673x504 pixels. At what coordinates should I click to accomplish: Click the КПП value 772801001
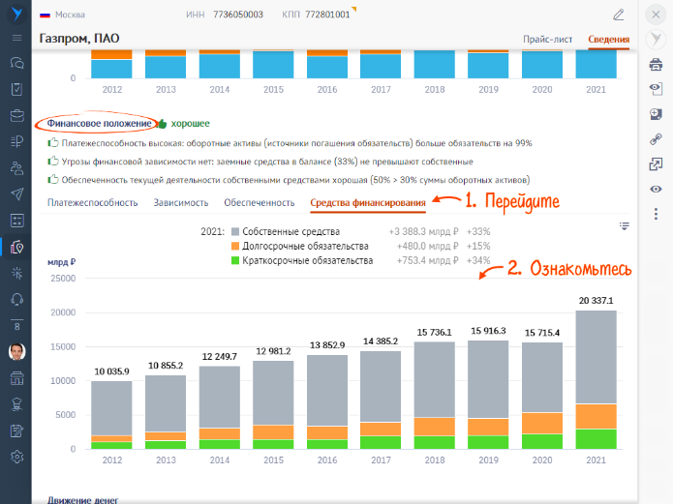point(327,15)
